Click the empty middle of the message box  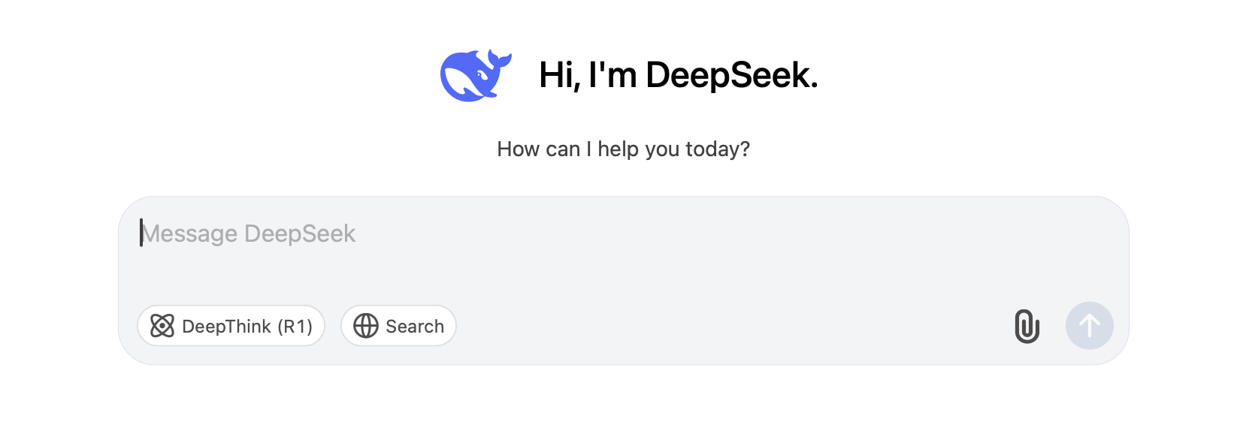pos(624,263)
